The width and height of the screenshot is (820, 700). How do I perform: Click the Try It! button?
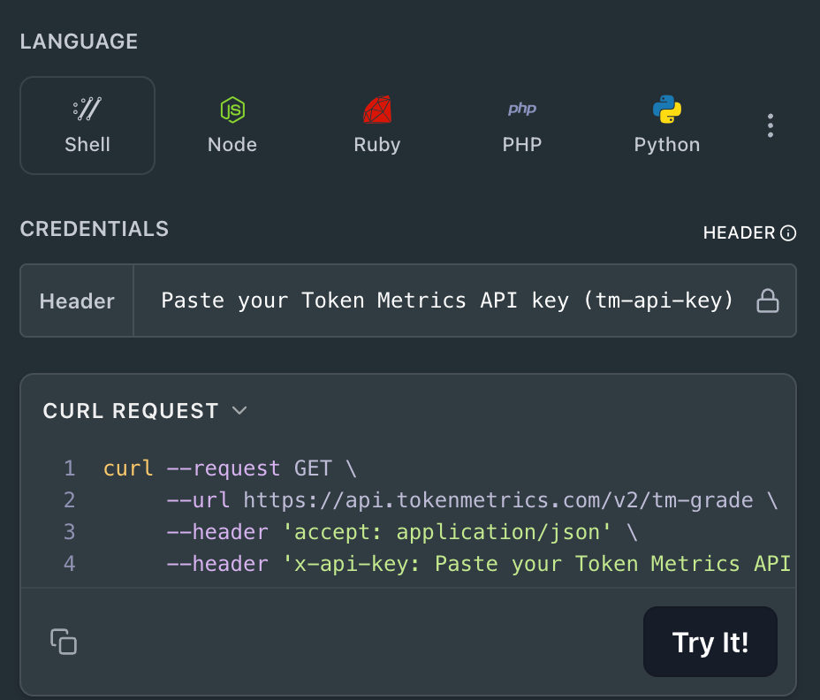(710, 642)
